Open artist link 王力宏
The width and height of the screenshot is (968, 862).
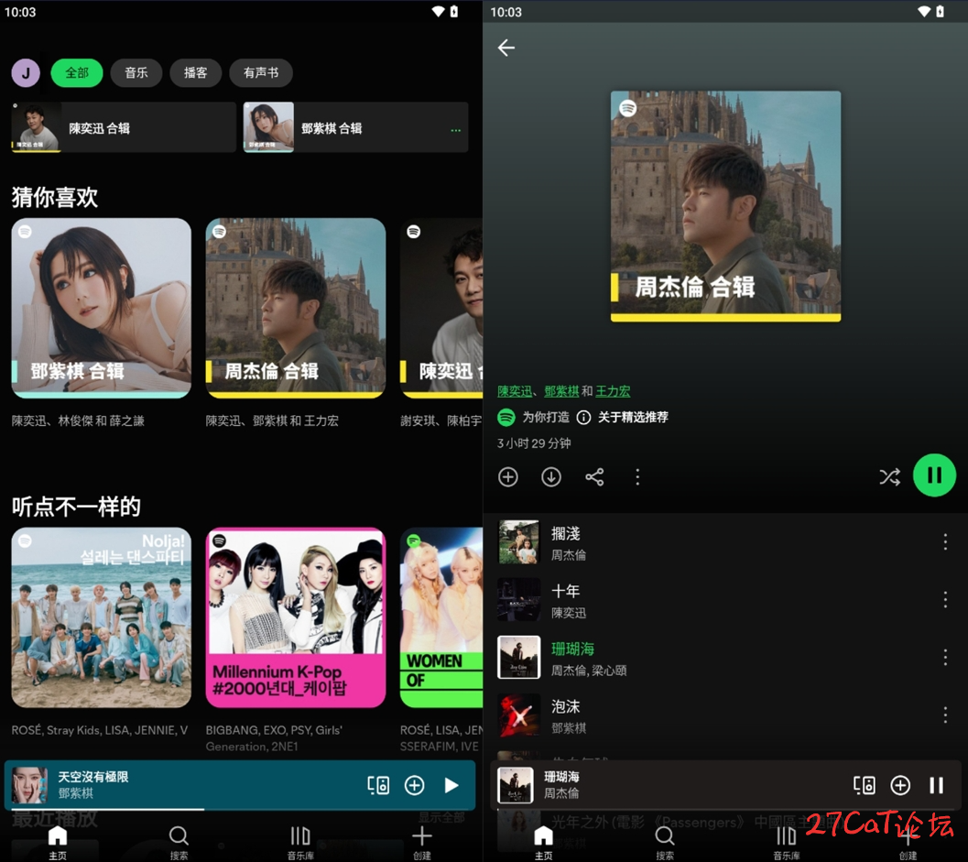click(613, 391)
